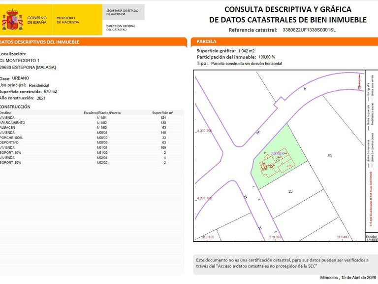Screen dimensions: 378x284
Task: Click the 'ALMACEN' row label
Action: click(7, 128)
